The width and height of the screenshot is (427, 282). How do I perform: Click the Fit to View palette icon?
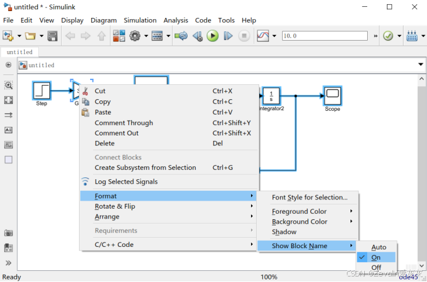[x=9, y=100]
